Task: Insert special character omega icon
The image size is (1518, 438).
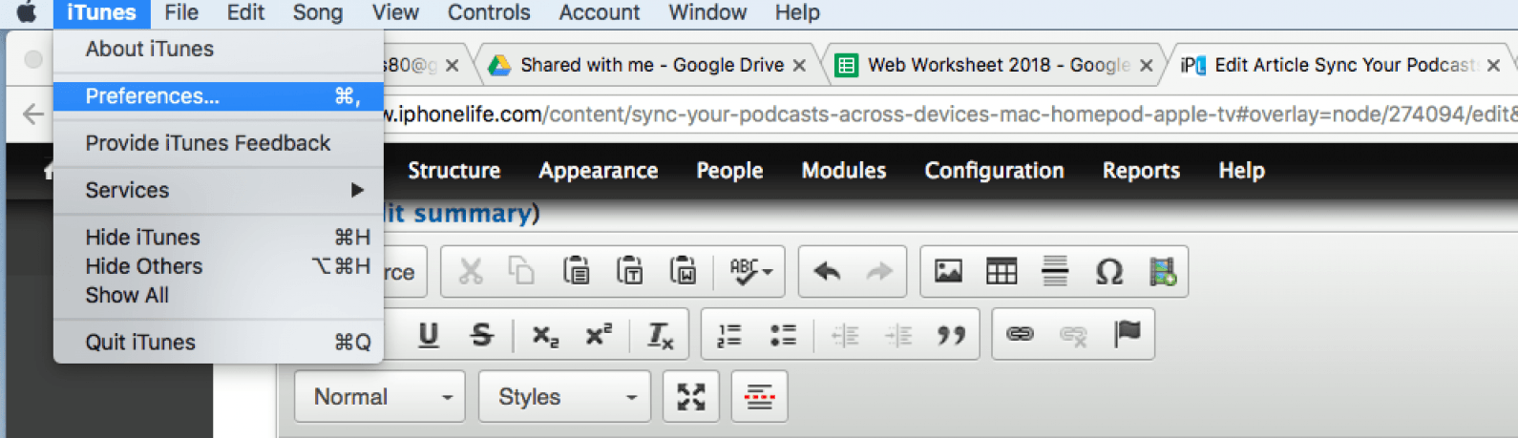Action: tap(1108, 272)
